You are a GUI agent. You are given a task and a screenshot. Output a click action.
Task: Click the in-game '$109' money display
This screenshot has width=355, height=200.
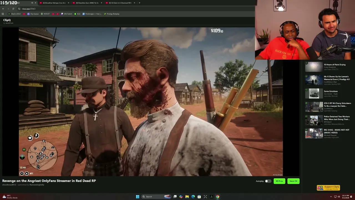tap(217, 31)
